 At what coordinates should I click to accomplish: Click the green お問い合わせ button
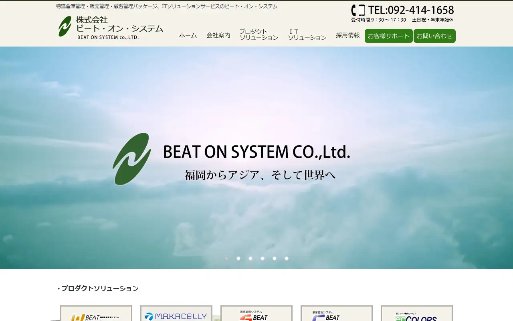(434, 36)
